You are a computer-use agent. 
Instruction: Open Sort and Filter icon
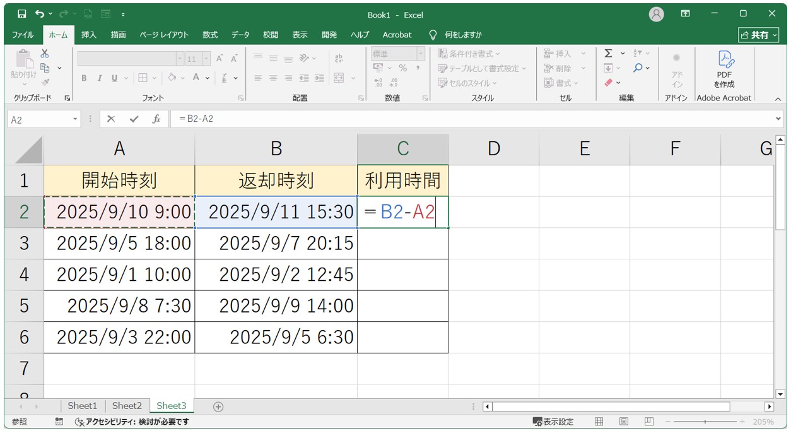[638, 54]
